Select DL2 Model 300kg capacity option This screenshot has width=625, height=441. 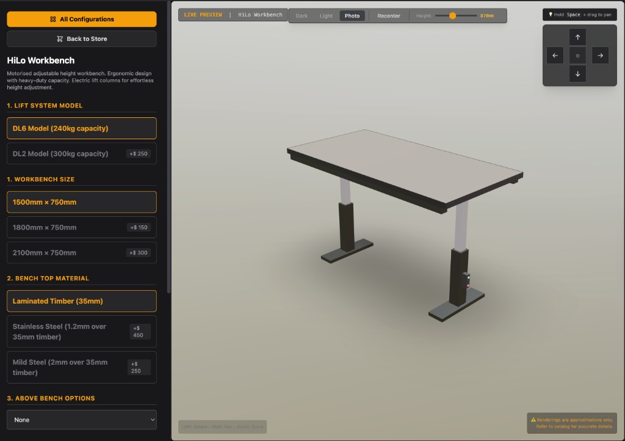tap(82, 154)
